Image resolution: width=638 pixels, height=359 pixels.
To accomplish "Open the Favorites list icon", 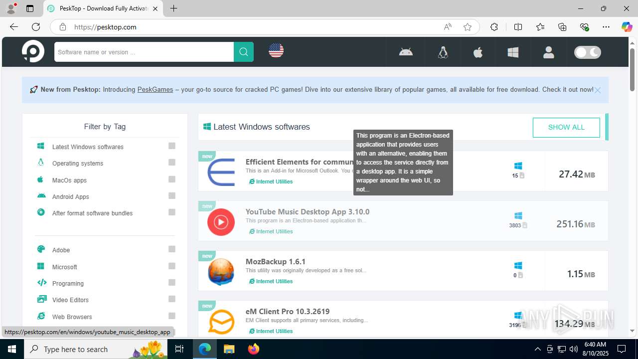I will [540, 27].
